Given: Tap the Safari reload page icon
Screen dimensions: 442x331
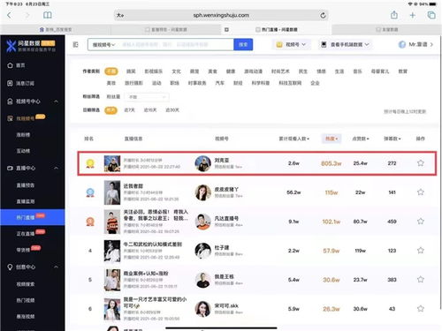Looking at the screenshot, I should pos(323,15).
